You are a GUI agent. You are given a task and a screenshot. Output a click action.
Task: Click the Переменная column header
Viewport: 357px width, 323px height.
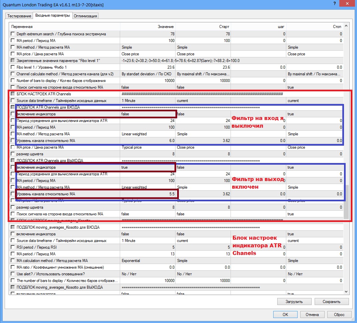(x=65, y=27)
